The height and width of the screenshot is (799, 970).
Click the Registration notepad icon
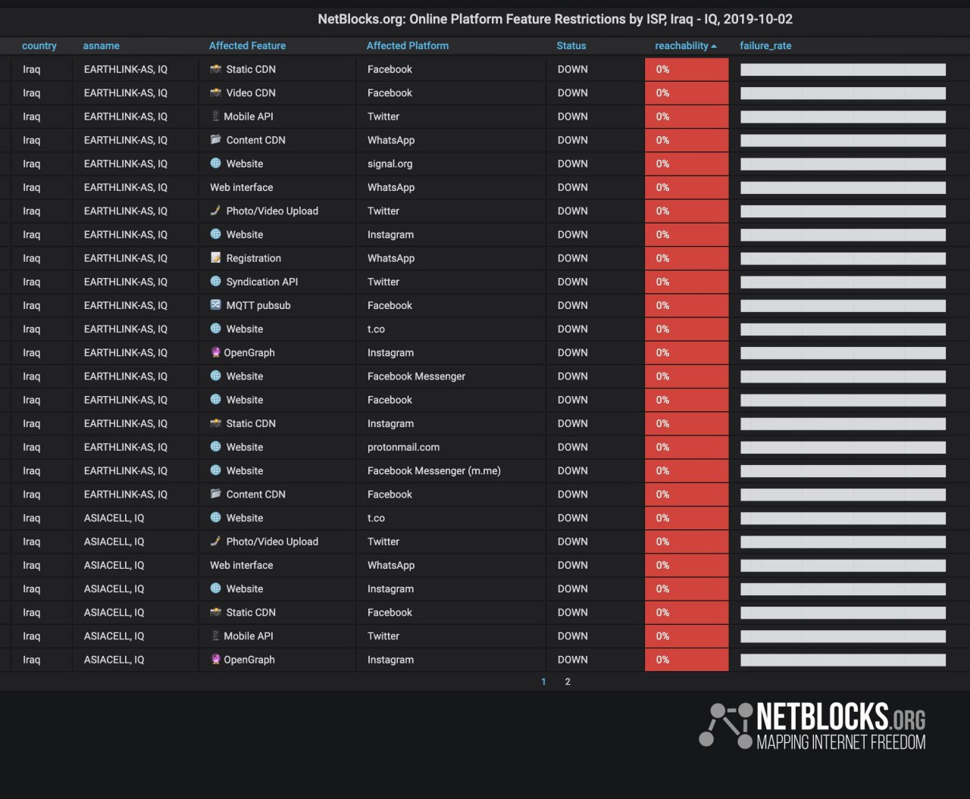click(x=216, y=257)
